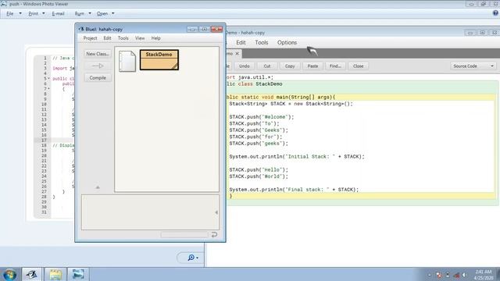Open the Tools menu in editor window
The height and width of the screenshot is (281, 500).
pos(262,42)
